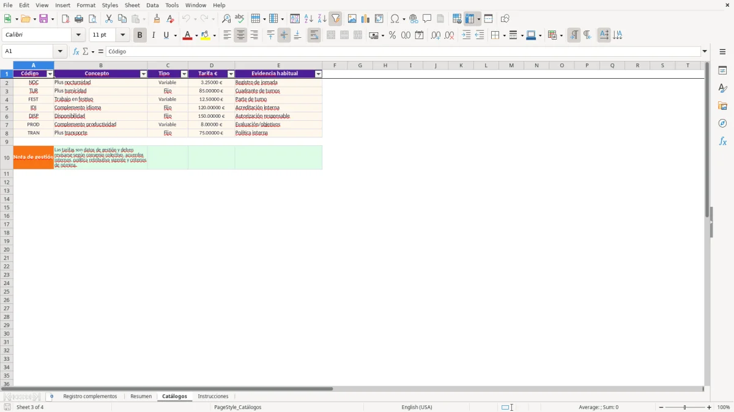Format as Percent
The width and height of the screenshot is (734, 412).
tap(392, 35)
